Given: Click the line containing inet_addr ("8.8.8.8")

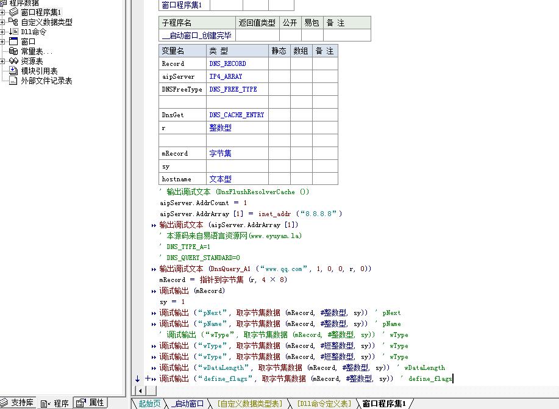Looking at the screenshot, I should point(251,214).
